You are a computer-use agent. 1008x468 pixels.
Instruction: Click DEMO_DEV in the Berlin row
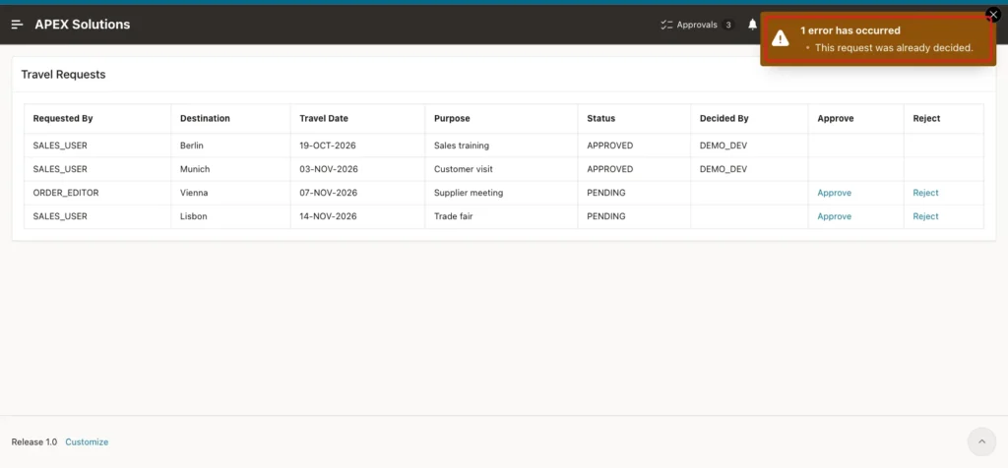(x=724, y=146)
